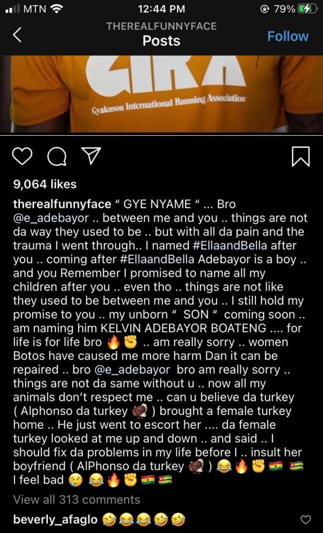The width and height of the screenshot is (323, 533).
Task: Open comments with speech bubble icon
Action: [57, 156]
